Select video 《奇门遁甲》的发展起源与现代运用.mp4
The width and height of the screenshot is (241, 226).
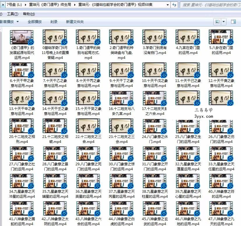(22, 45)
